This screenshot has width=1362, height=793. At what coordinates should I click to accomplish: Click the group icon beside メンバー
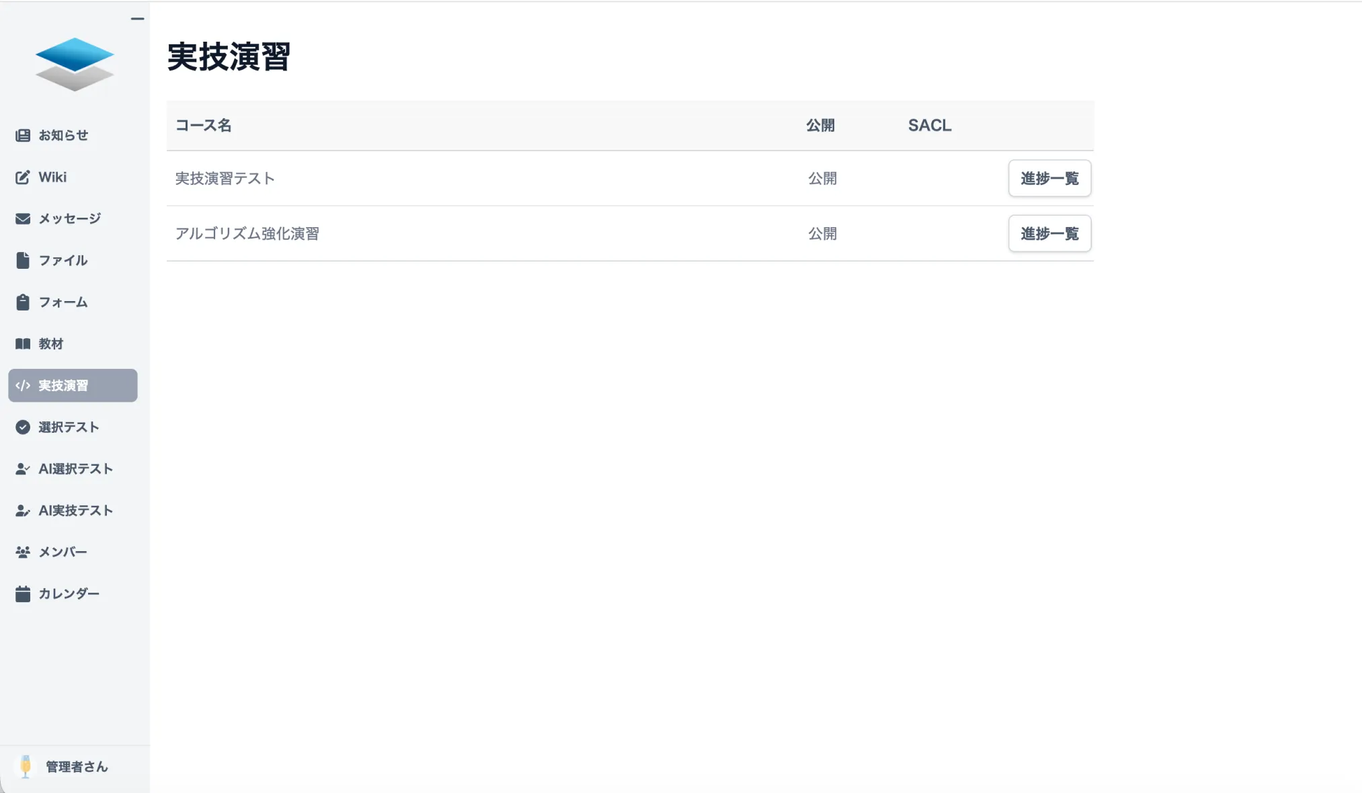point(23,552)
